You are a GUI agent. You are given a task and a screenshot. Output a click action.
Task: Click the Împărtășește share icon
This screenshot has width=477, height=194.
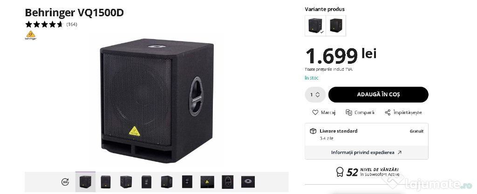click(x=388, y=112)
